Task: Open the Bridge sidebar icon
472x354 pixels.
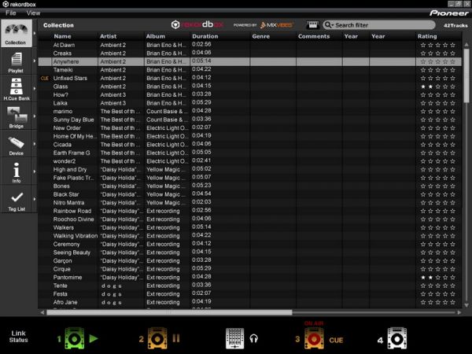Action: [17, 116]
